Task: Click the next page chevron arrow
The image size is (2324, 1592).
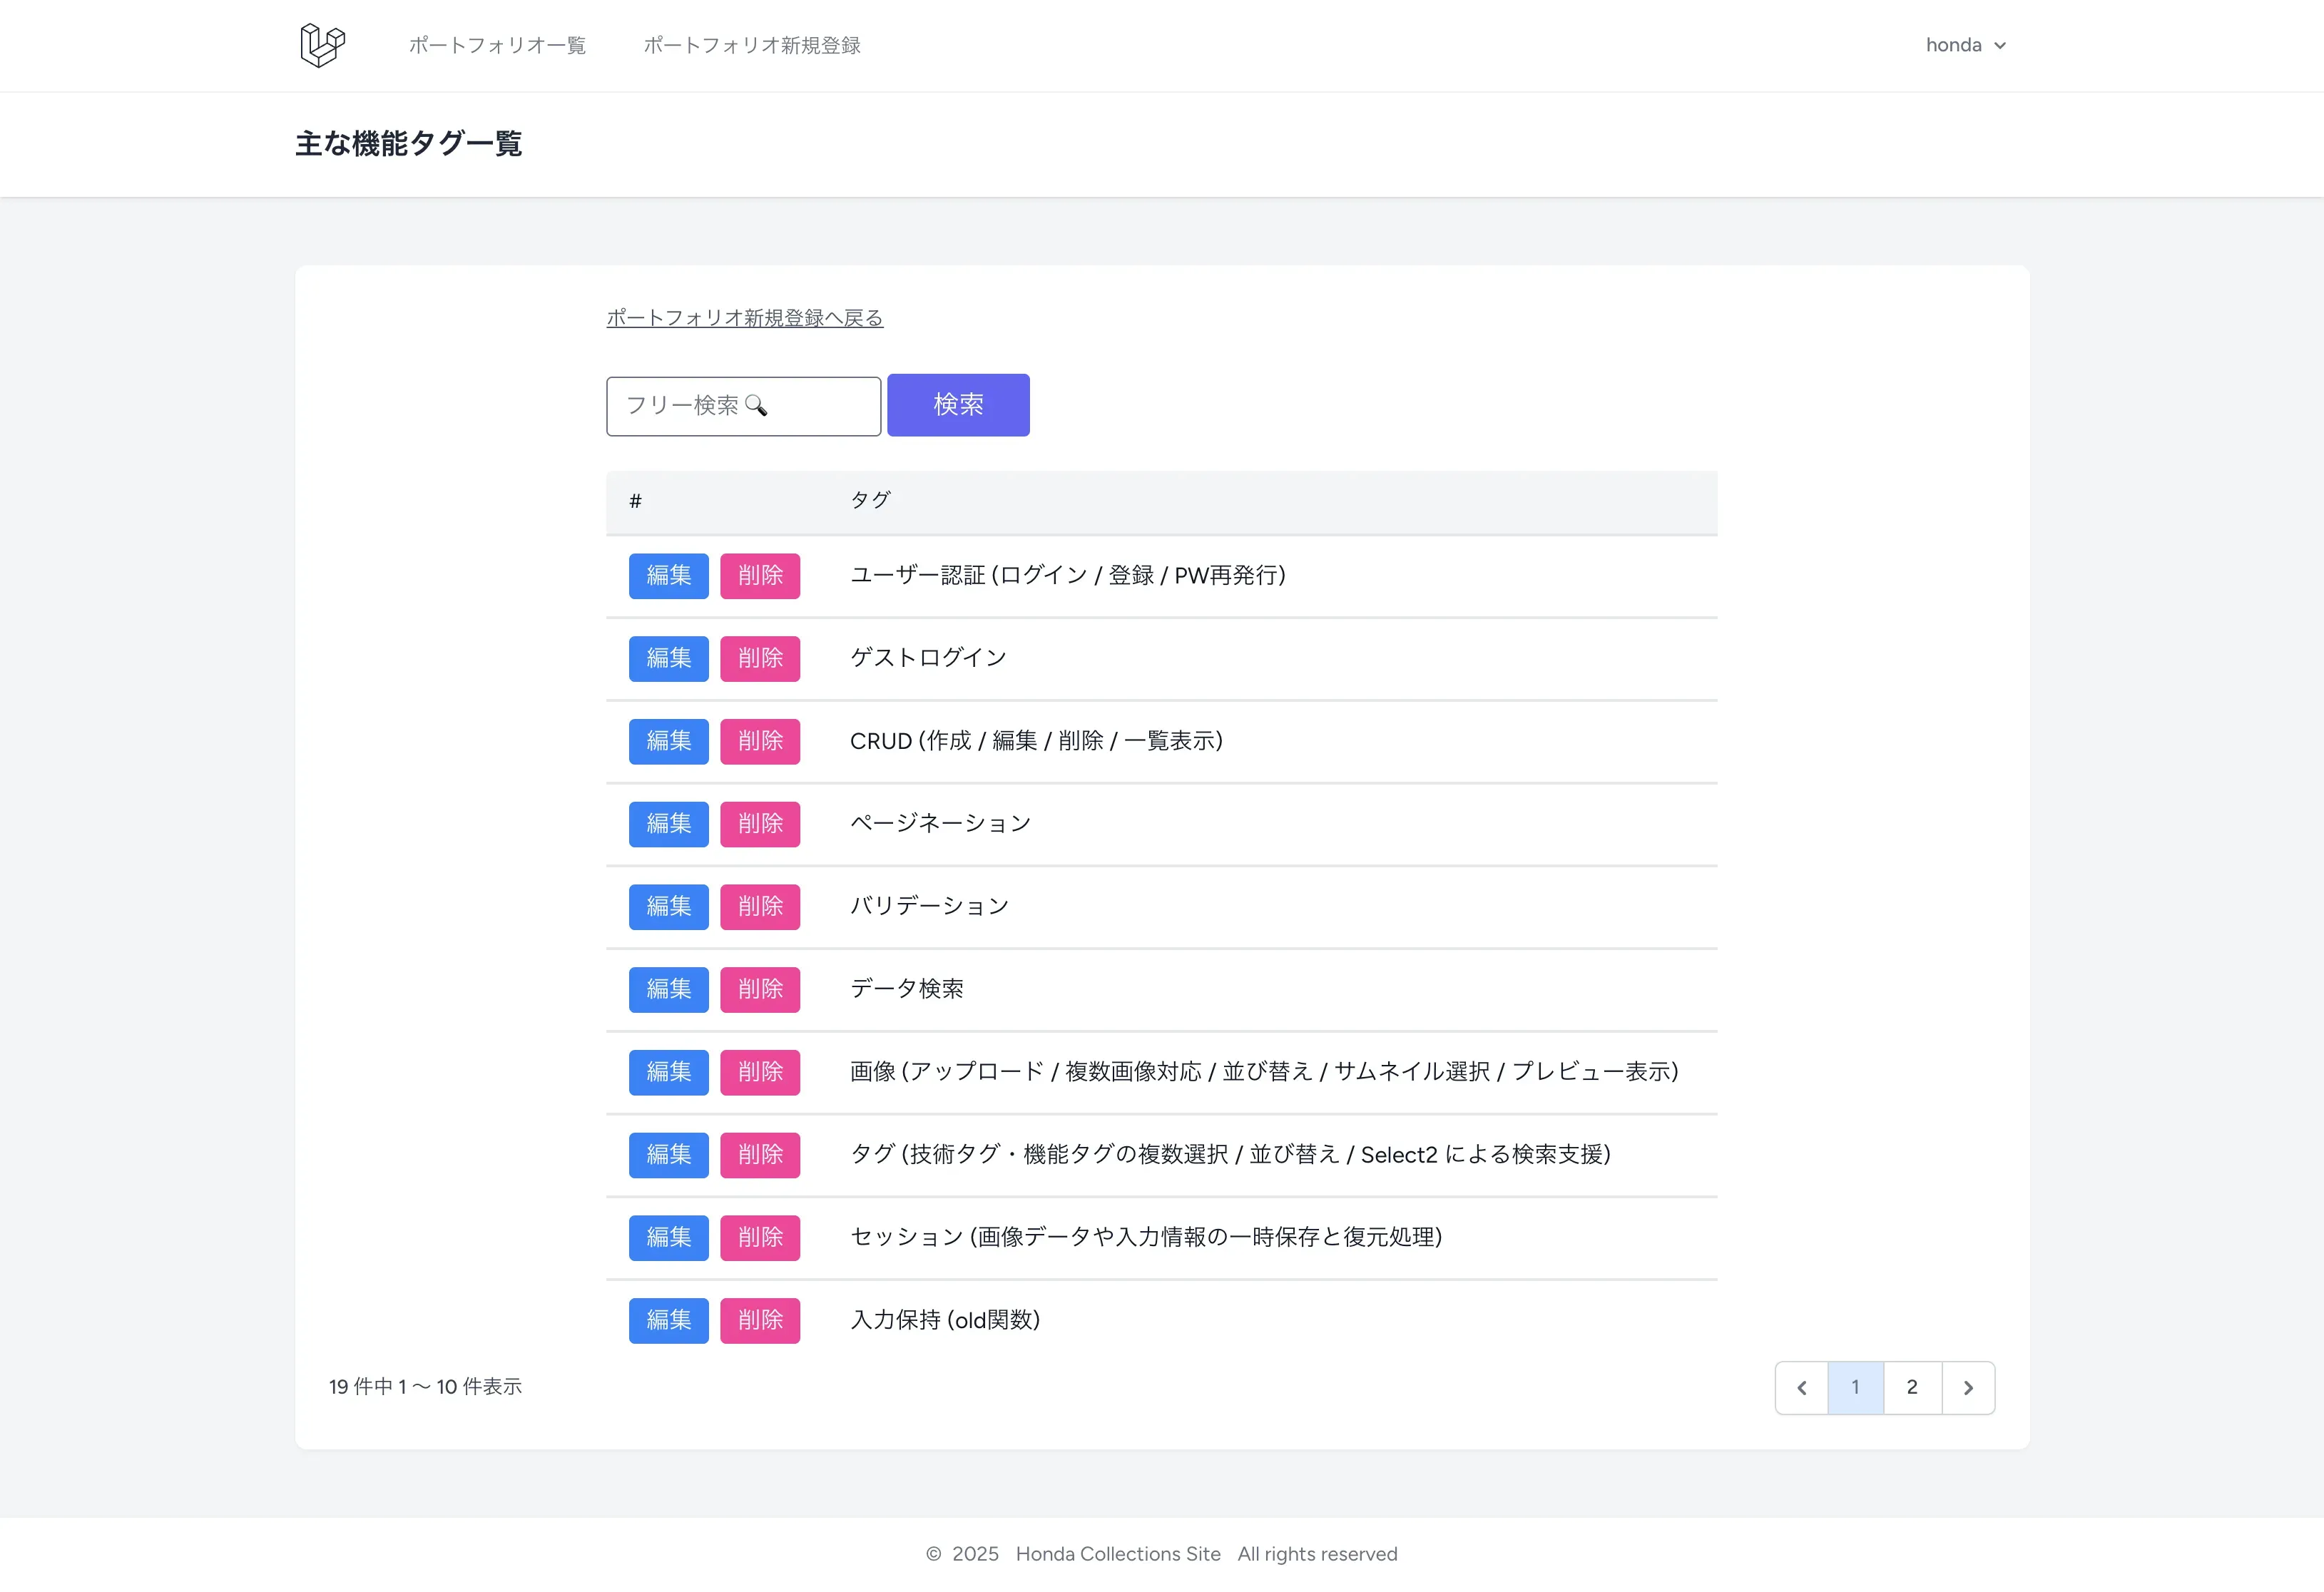Action: [x=1968, y=1387]
